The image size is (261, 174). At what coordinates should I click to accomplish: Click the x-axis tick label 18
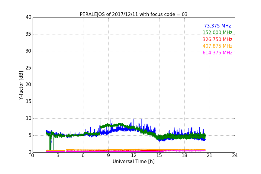click(x=185, y=156)
